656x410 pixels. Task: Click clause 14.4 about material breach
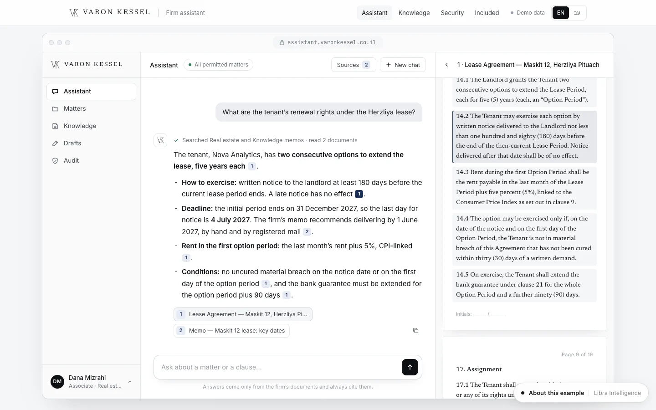tap(524, 238)
